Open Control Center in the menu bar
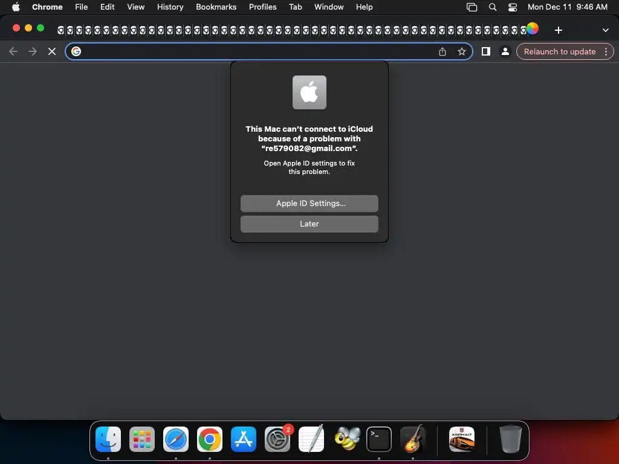Viewport: 619px width, 464px height. (513, 7)
